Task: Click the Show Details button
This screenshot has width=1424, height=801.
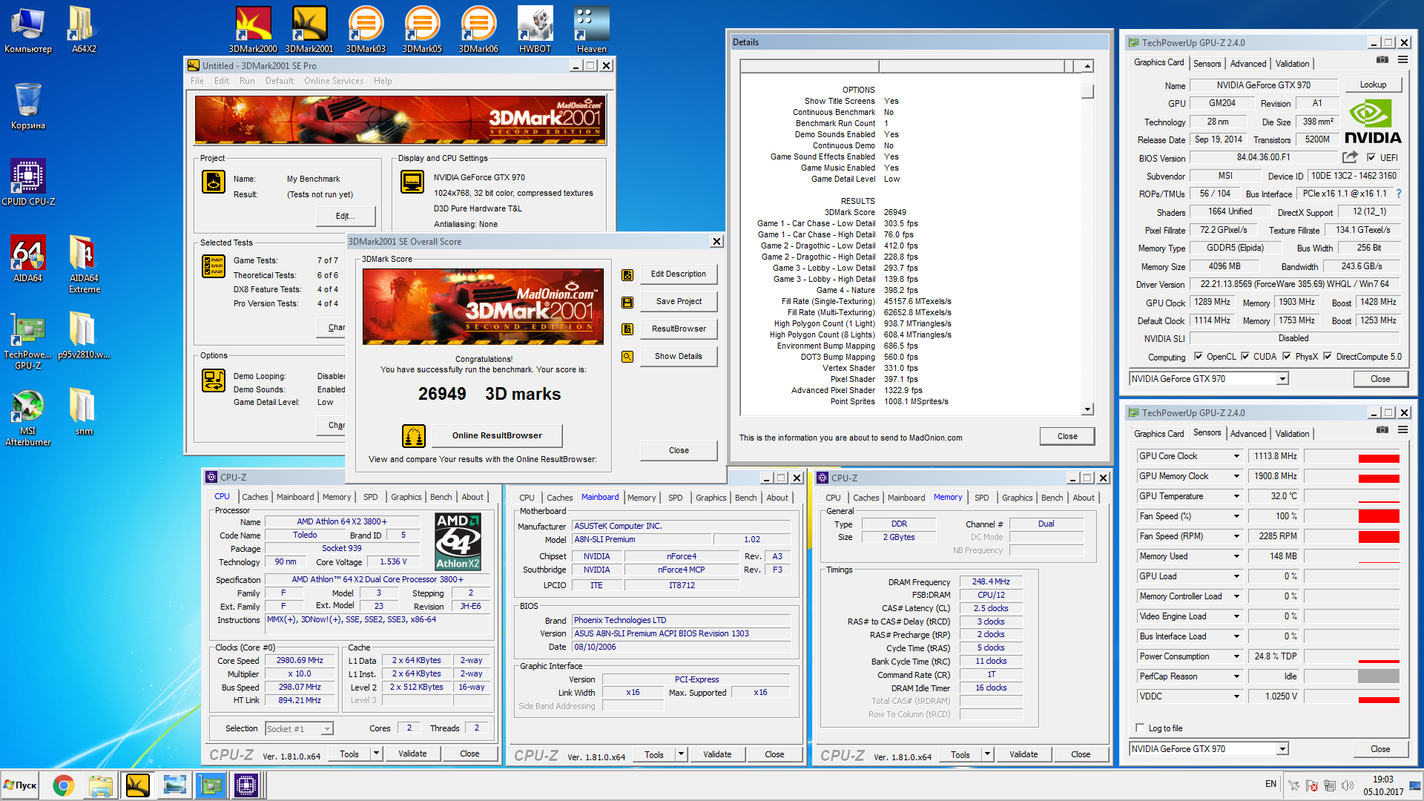Action: click(678, 356)
